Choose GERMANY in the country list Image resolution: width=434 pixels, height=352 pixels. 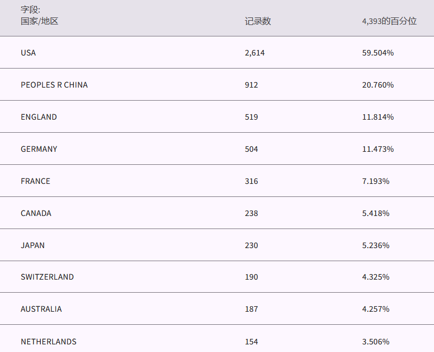pyautogui.click(x=39, y=149)
